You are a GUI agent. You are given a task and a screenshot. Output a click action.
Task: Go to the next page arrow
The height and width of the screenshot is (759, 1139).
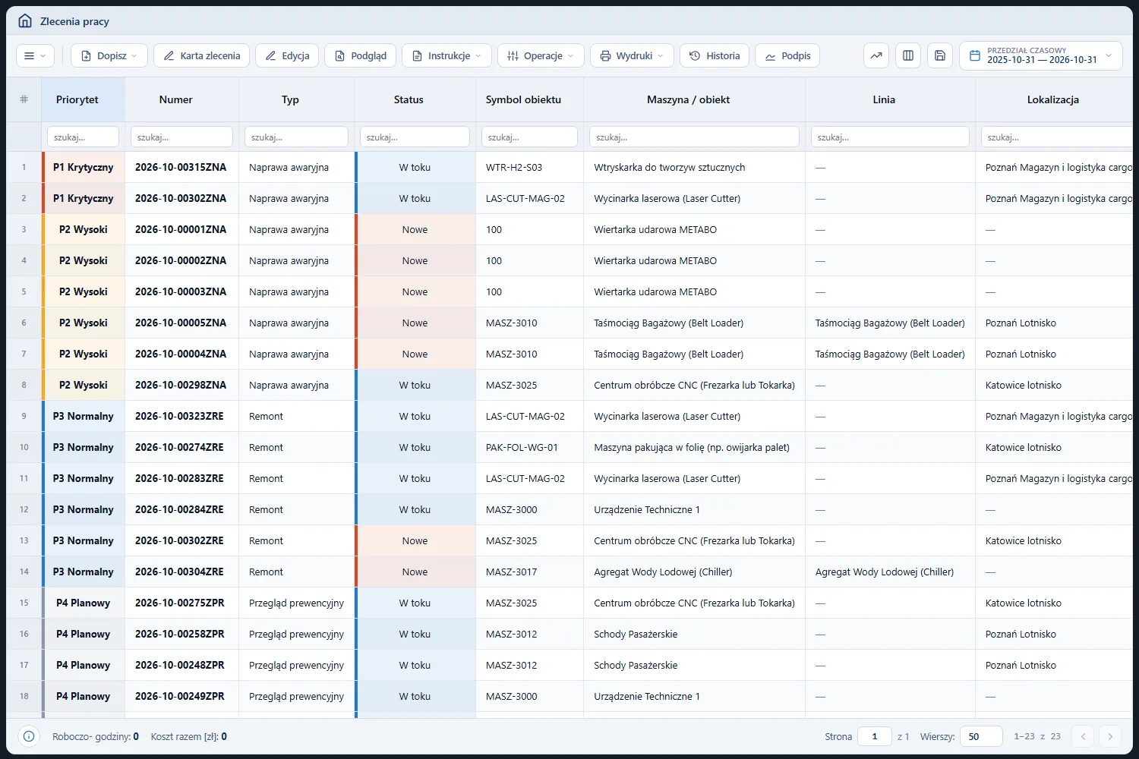pyautogui.click(x=1110, y=736)
